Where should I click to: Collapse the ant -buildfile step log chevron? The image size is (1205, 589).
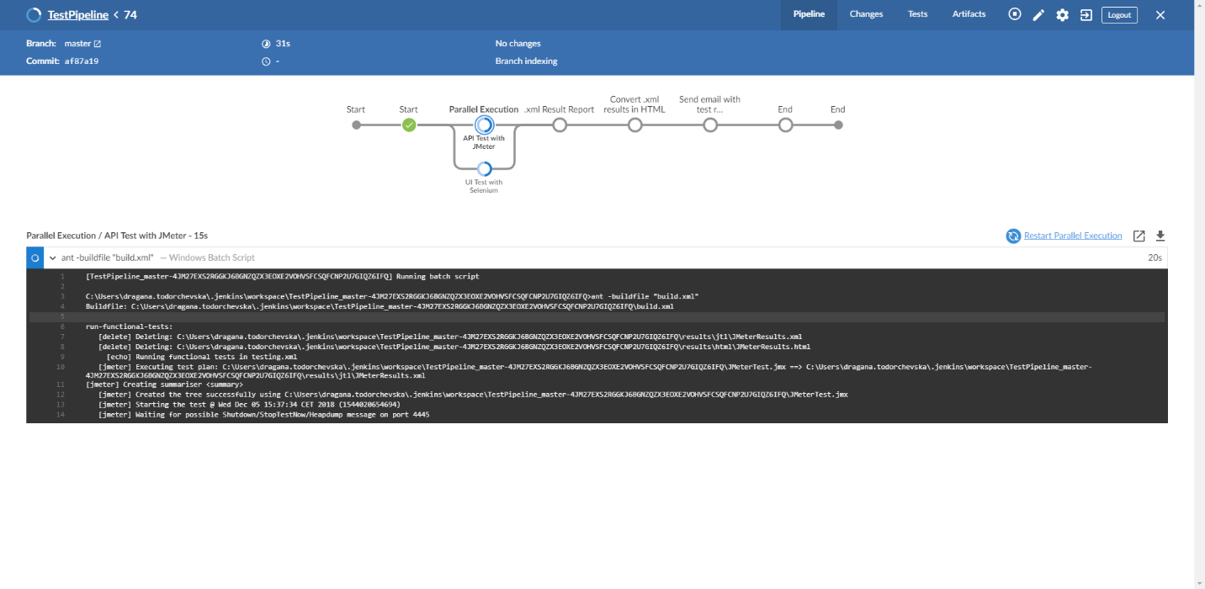pyautogui.click(x=52, y=257)
